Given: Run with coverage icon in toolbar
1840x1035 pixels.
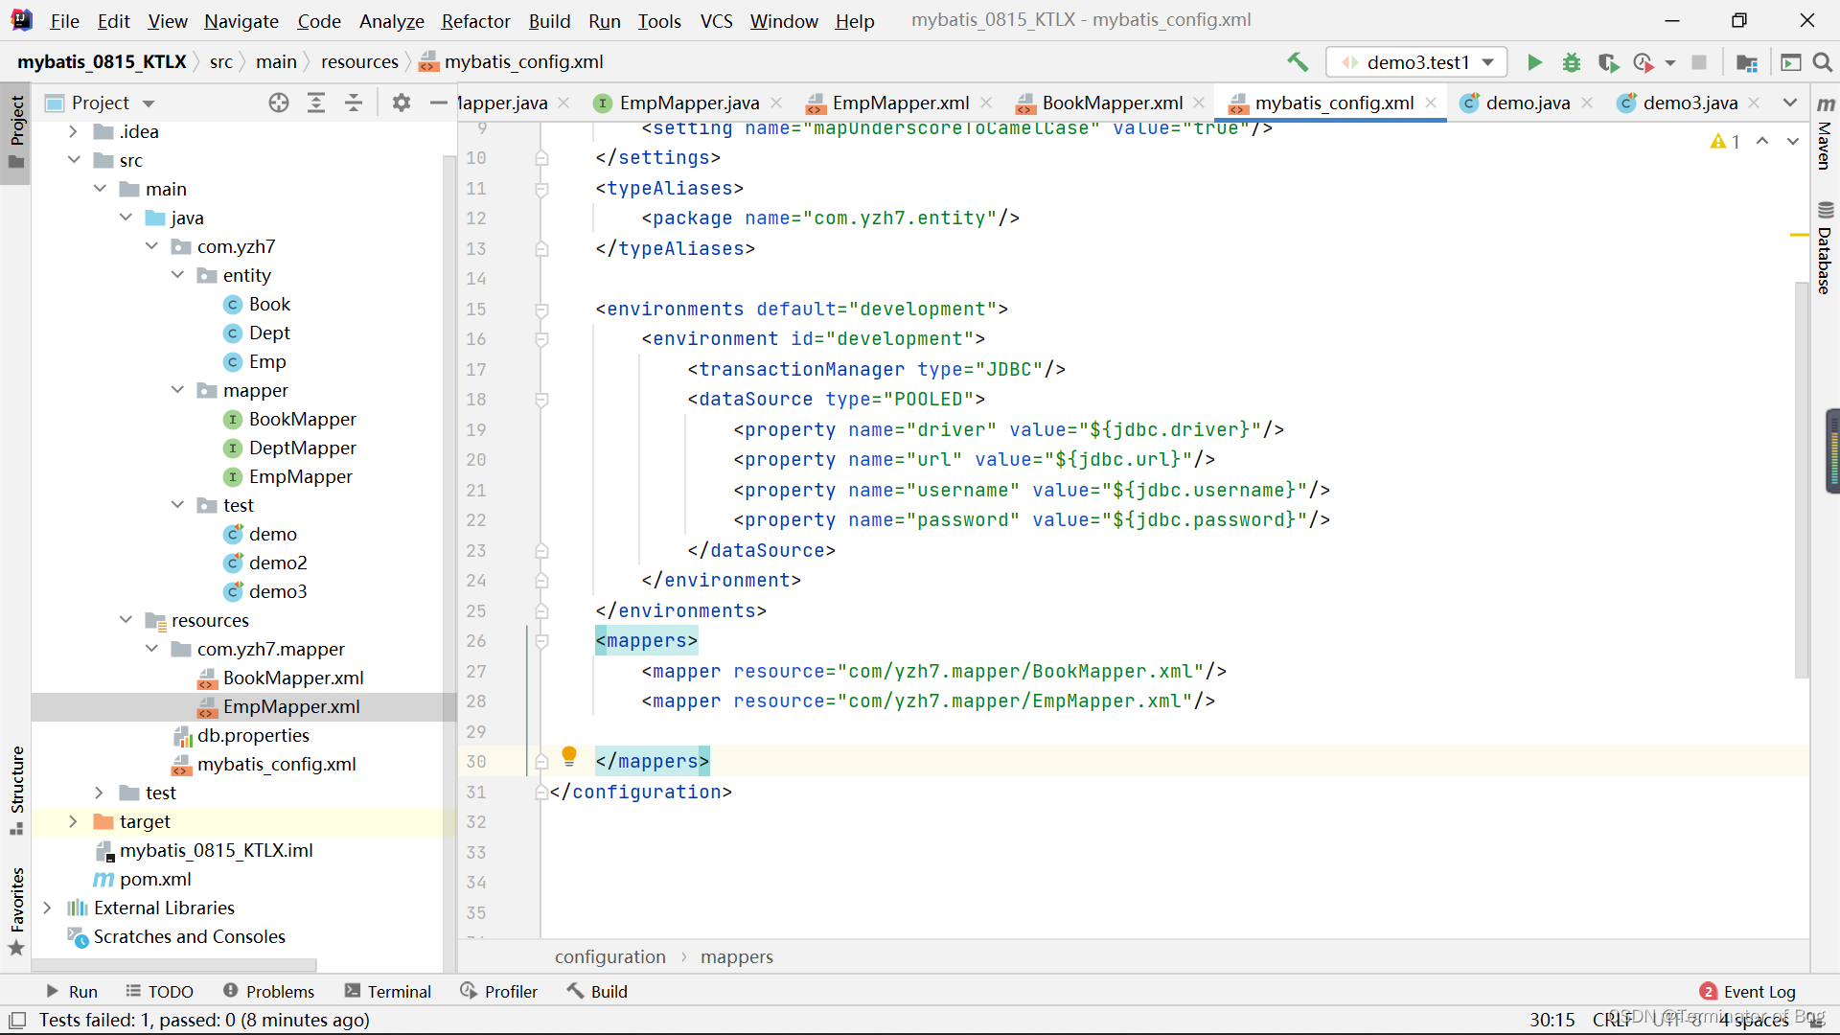Looking at the screenshot, I should click(x=1608, y=62).
